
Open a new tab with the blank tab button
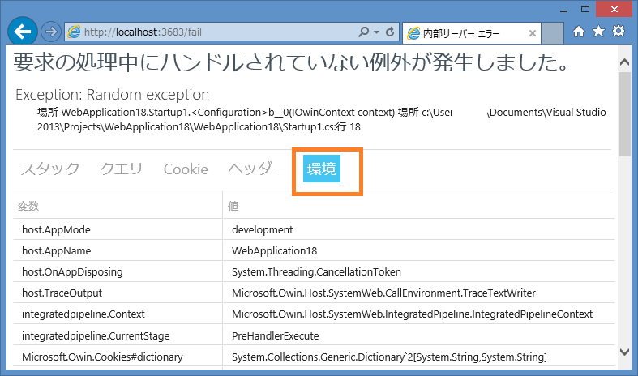tap(553, 33)
